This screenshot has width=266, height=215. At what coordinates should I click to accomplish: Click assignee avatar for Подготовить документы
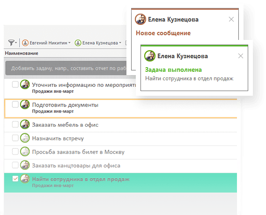[25, 104]
